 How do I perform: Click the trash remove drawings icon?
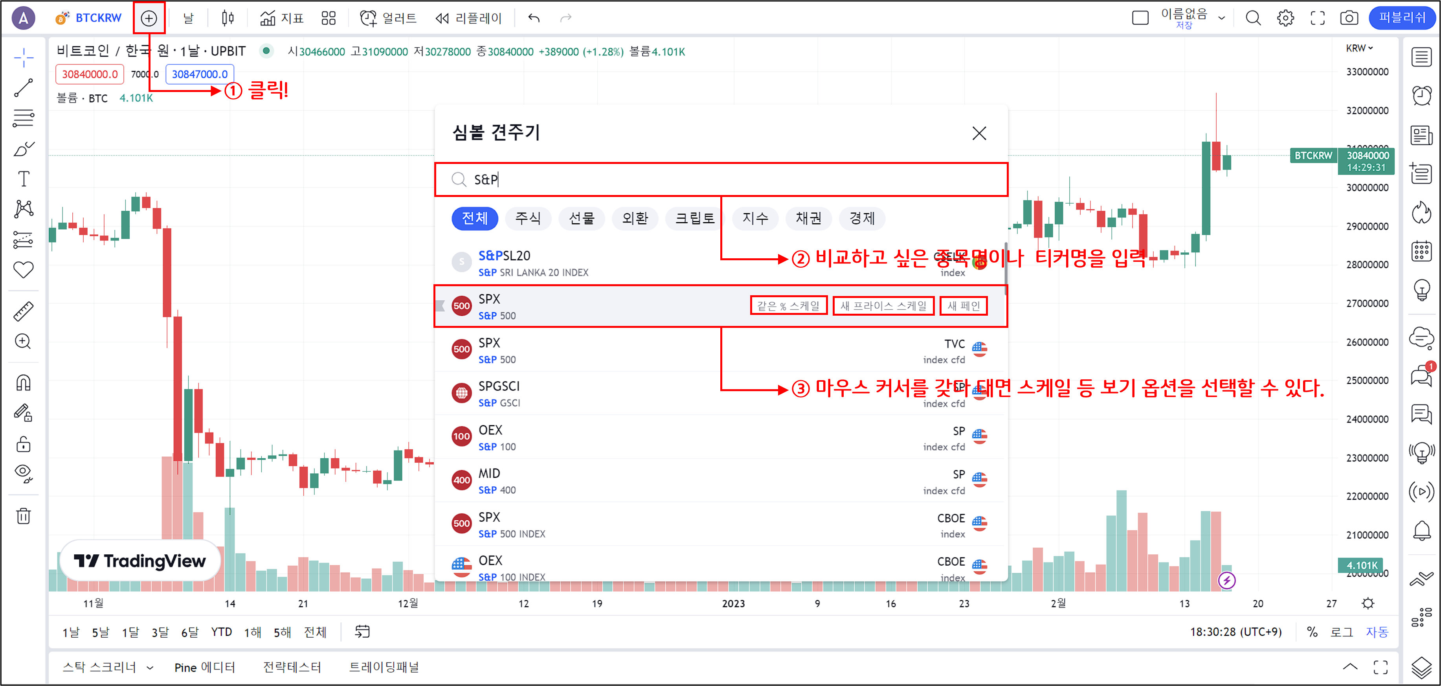click(24, 515)
